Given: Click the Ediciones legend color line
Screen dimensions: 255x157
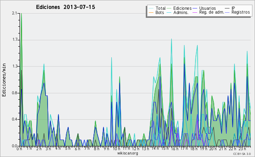Looking at the screenshot, I should [x=169, y=8].
